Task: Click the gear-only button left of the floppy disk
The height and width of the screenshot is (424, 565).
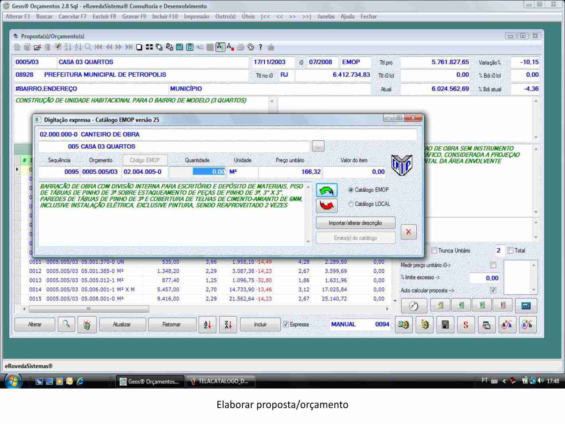Action: pyautogui.click(x=425, y=324)
